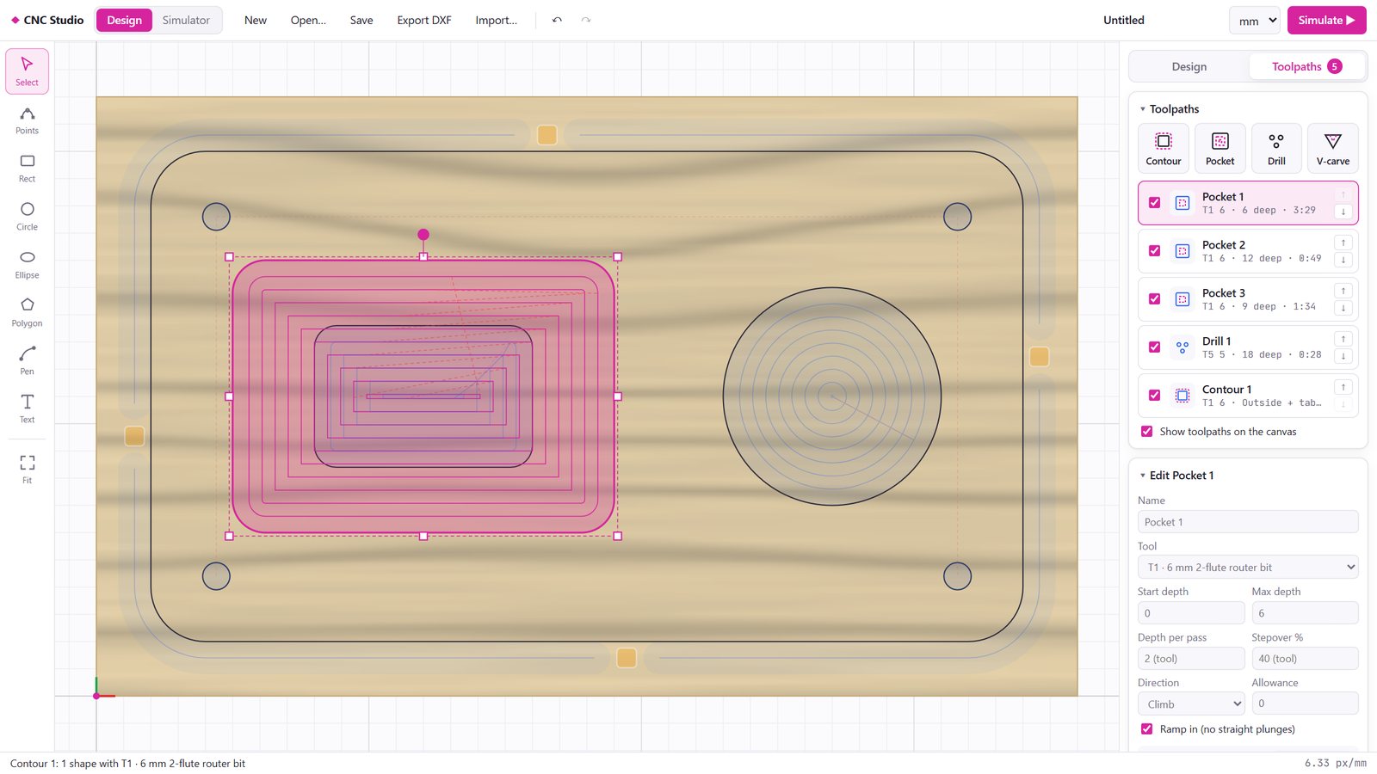Disable the Pocket 1 toolpath checkbox
This screenshot has height=774, width=1377.
1154,203
